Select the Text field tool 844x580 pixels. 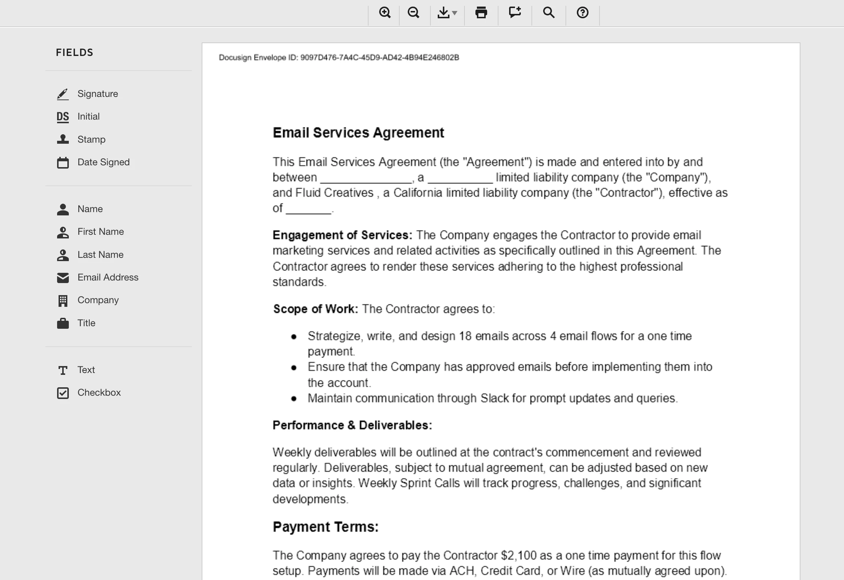click(x=86, y=370)
